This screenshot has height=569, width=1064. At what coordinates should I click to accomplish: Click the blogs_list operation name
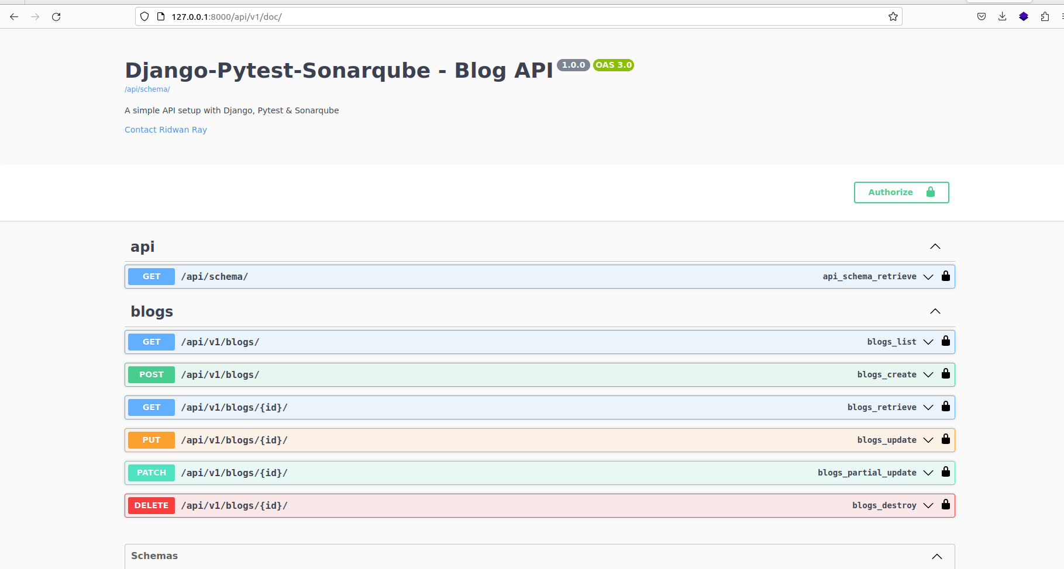891,342
